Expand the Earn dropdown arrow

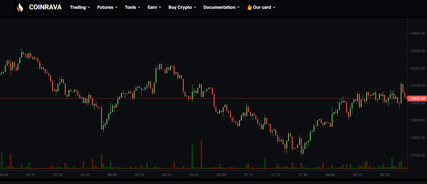click(160, 7)
